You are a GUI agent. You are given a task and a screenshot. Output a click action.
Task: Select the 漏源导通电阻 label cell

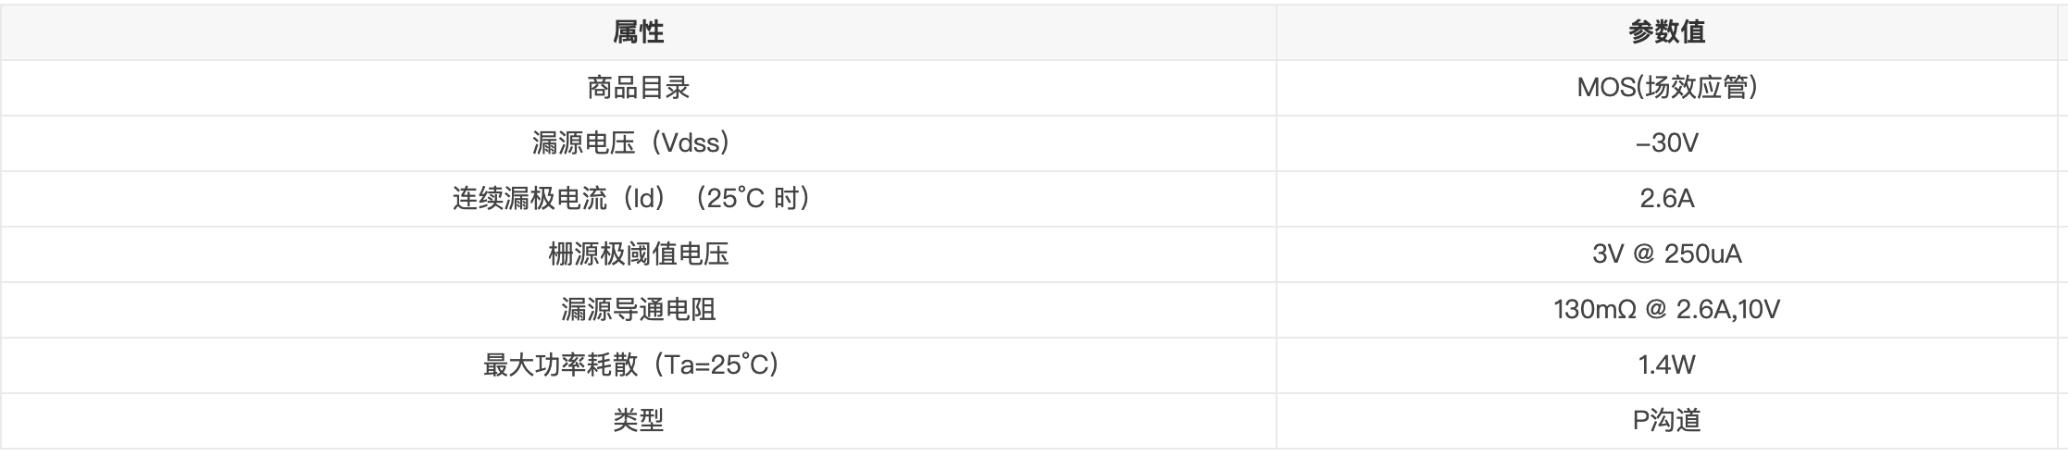pyautogui.click(x=638, y=310)
